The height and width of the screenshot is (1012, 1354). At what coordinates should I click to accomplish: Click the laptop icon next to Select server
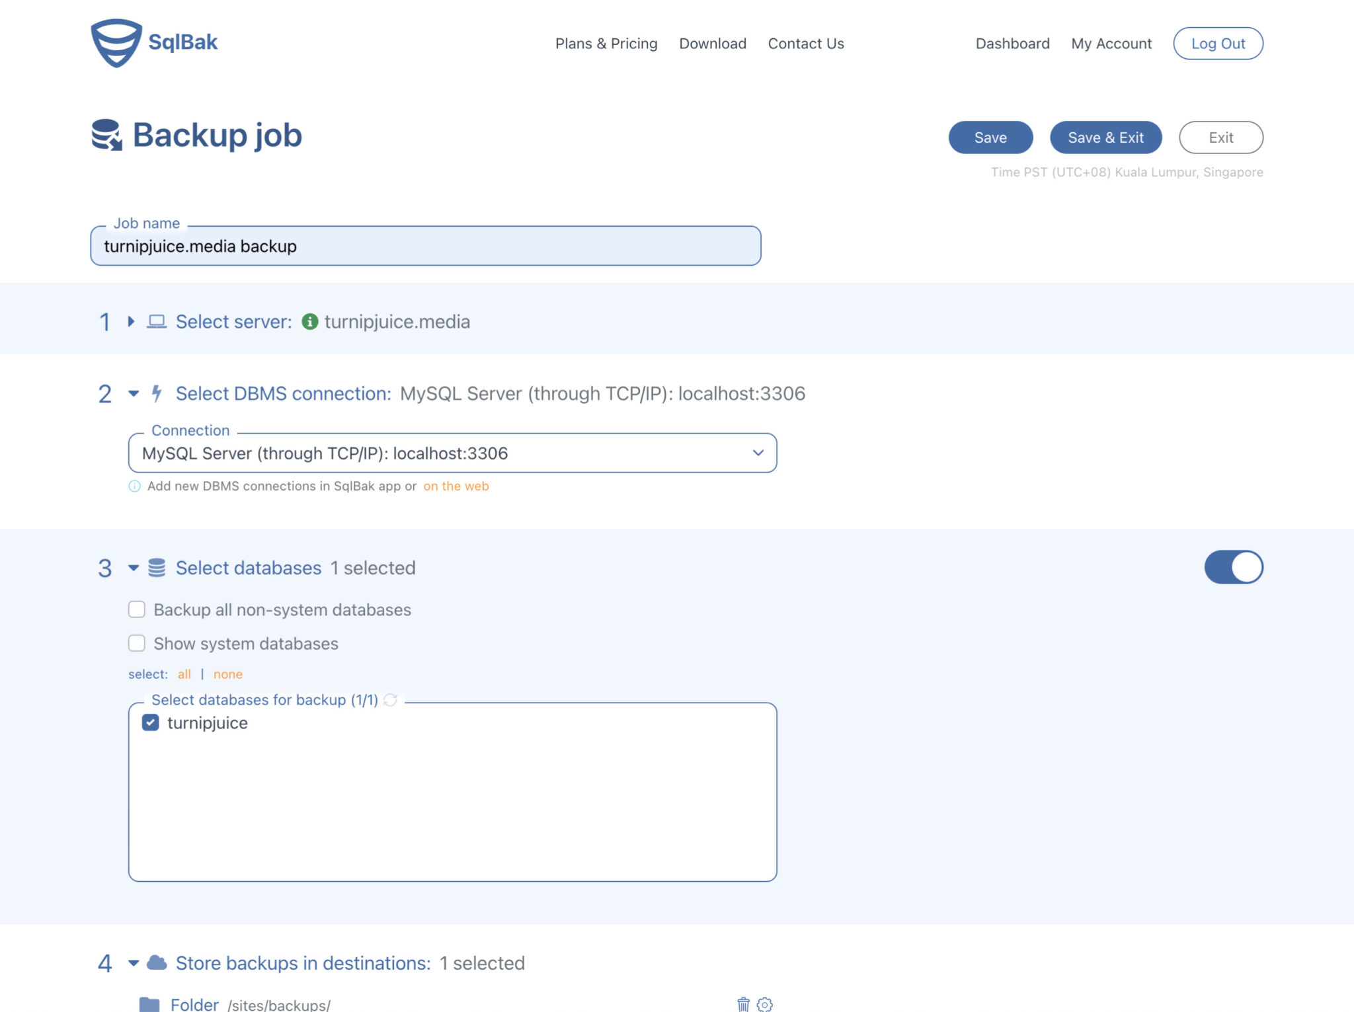coord(157,321)
